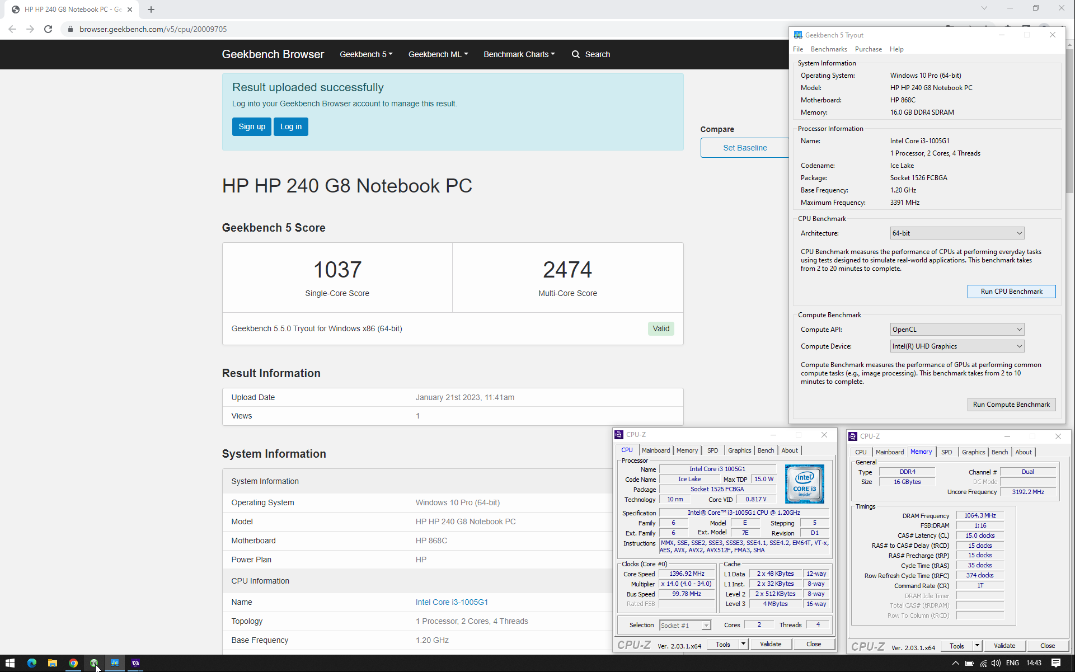Click the green screenshot tool taskbar icon
The width and height of the screenshot is (1075, 672).
tap(94, 663)
